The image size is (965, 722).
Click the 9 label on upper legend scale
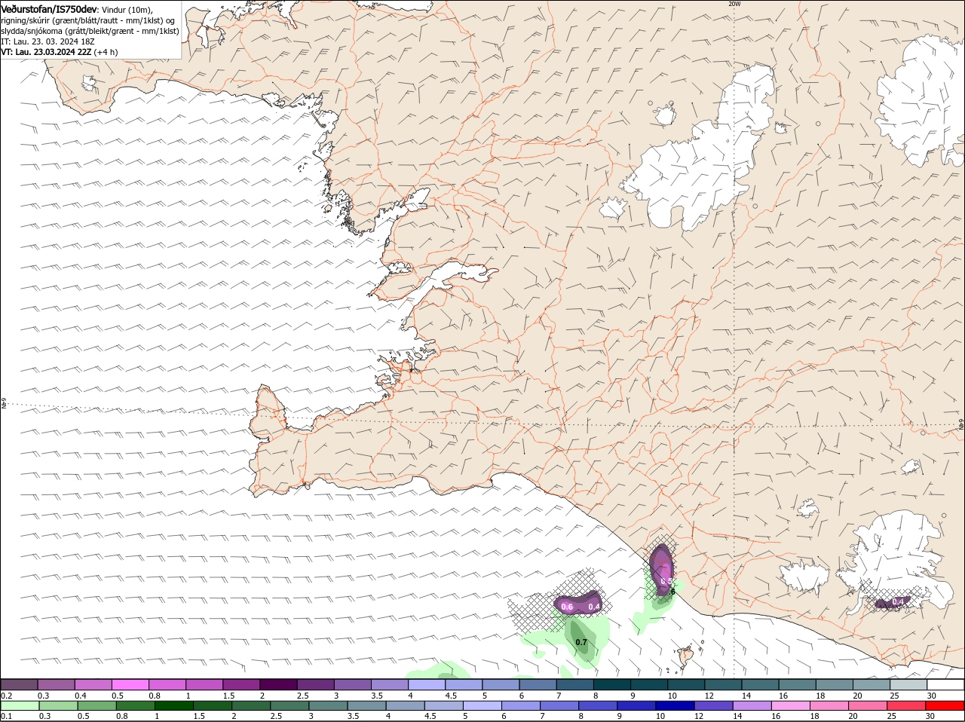click(x=634, y=696)
